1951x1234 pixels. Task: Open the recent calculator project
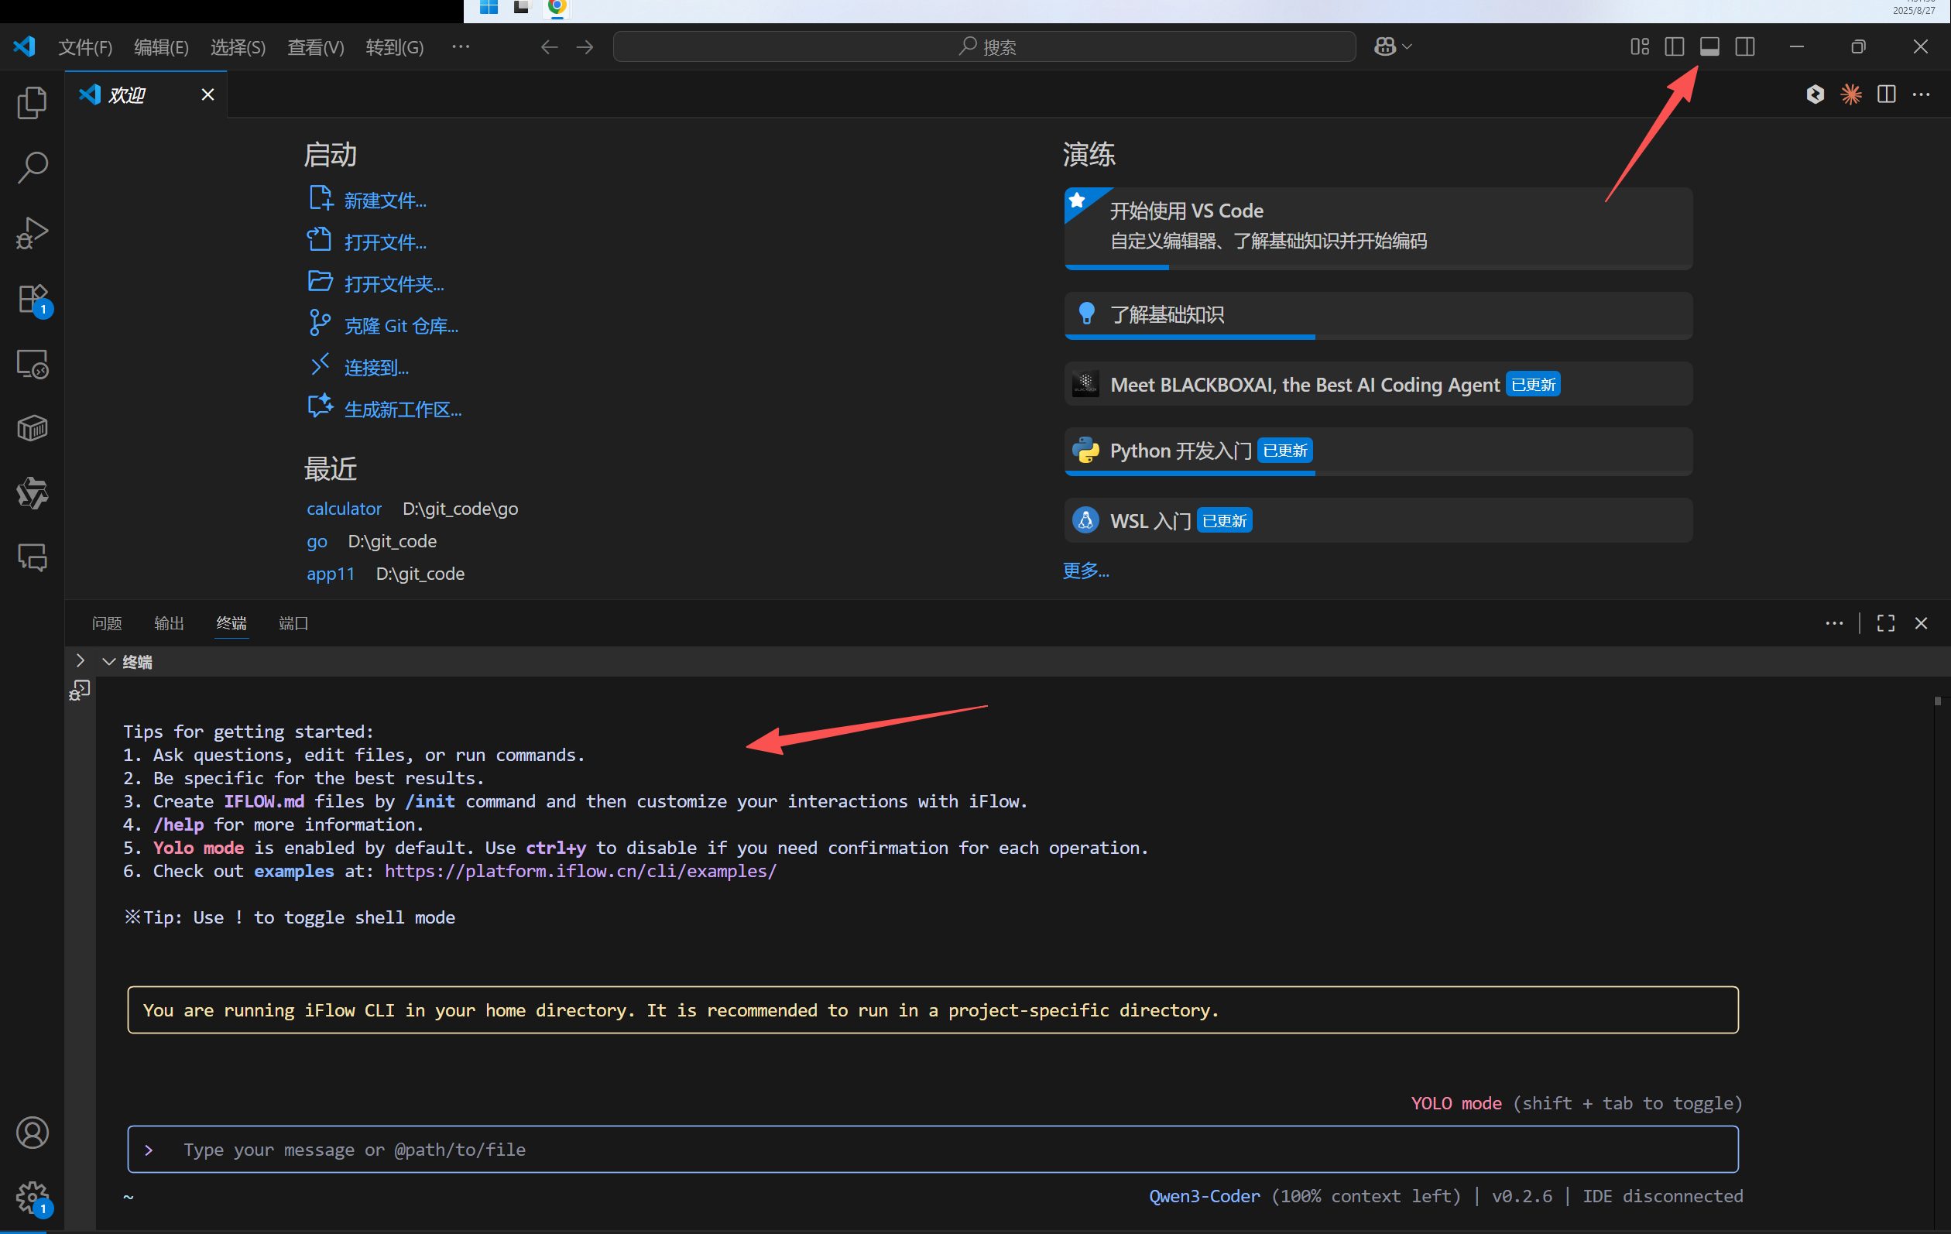tap(344, 509)
